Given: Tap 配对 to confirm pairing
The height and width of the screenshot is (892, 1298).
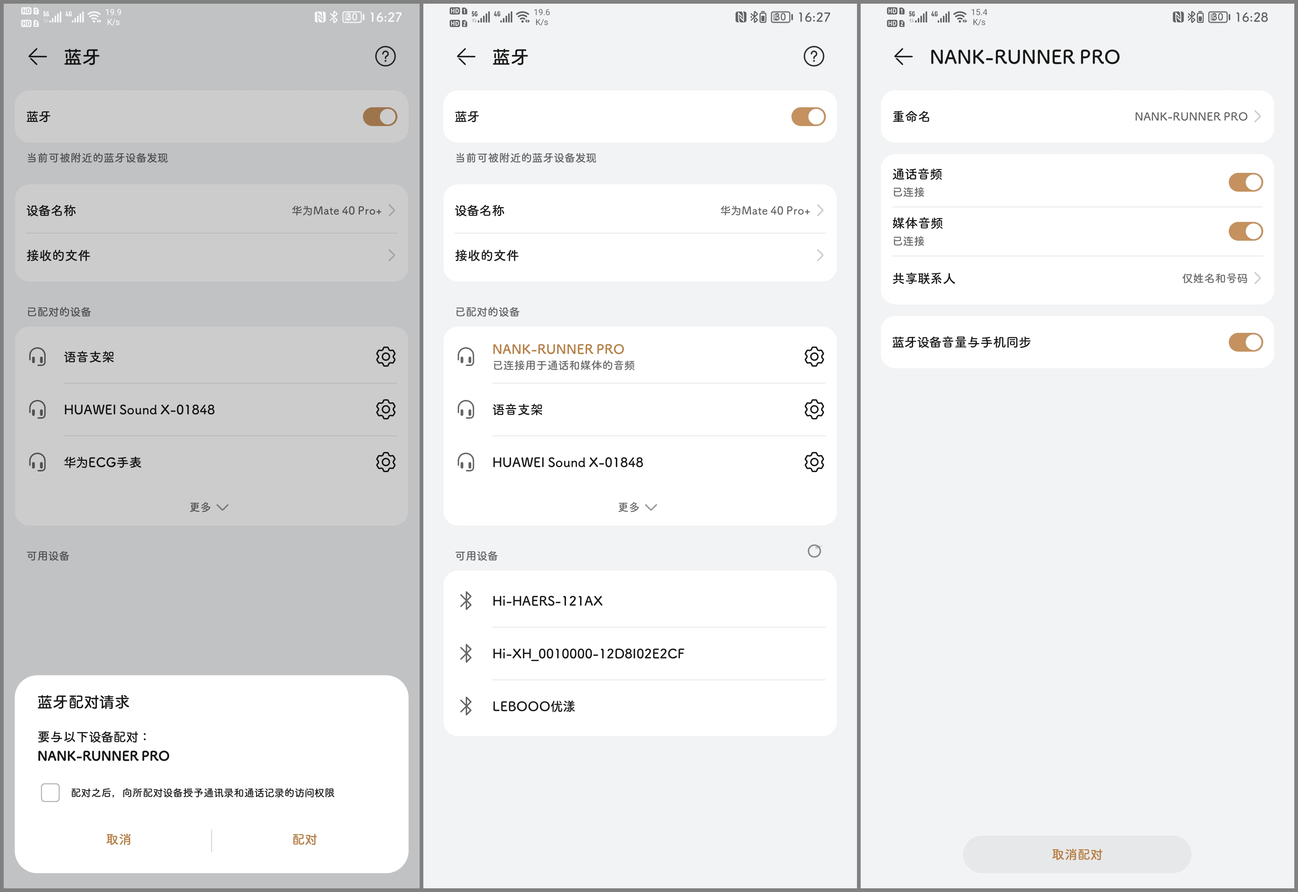Looking at the screenshot, I should 305,839.
